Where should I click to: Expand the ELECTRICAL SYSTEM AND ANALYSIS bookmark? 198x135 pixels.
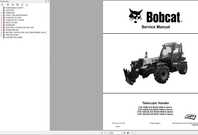[x=1, y=27]
